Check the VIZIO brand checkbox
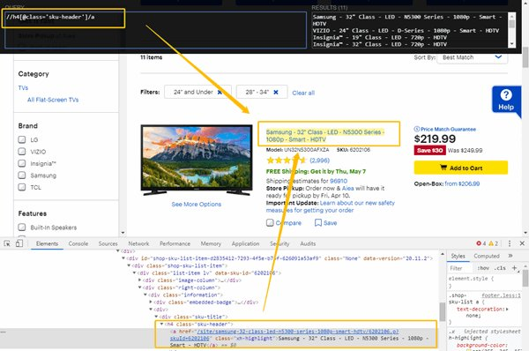 click(x=22, y=151)
